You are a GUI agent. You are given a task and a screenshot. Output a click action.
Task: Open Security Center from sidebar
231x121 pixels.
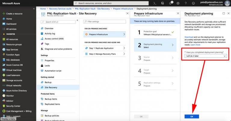tap(13, 106)
